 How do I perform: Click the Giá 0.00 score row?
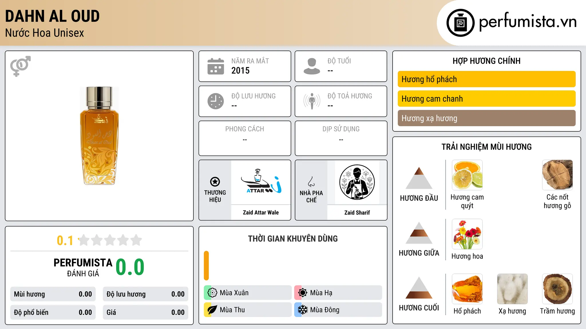(146, 312)
